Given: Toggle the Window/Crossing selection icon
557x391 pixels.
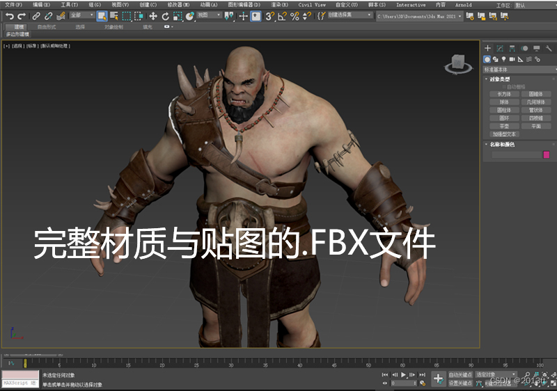Looking at the screenshot, I should 139,16.
